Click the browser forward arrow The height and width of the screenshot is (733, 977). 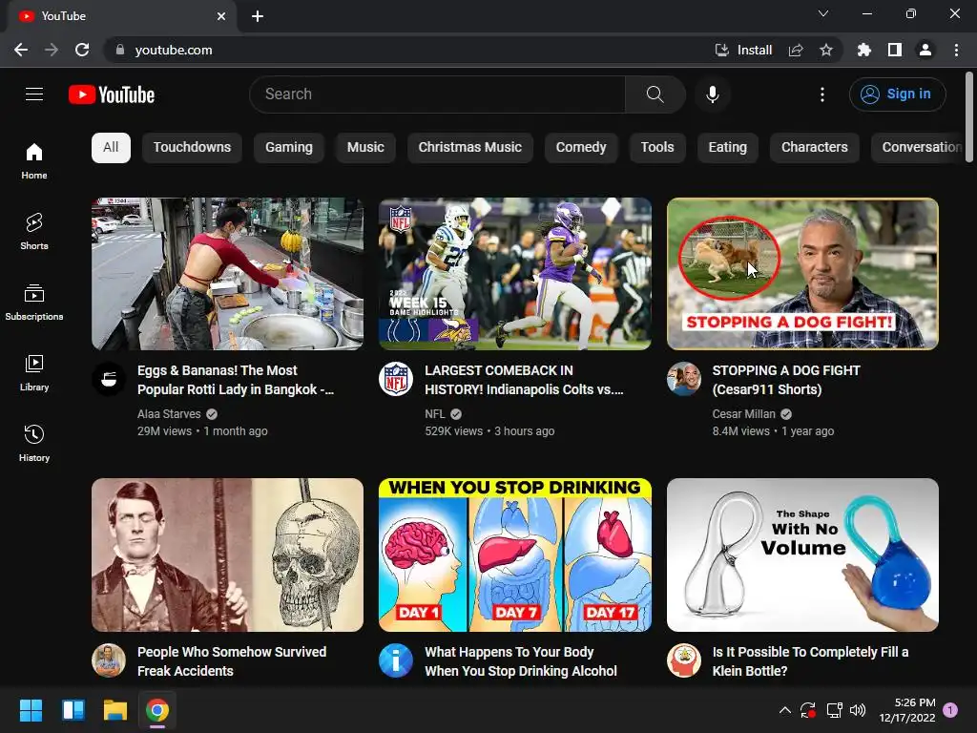point(52,50)
